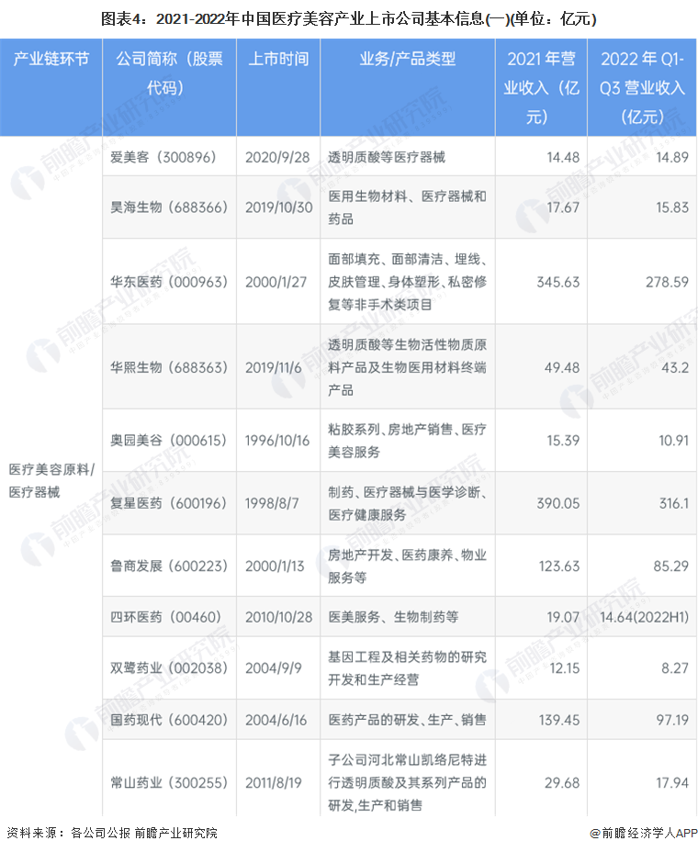Image resolution: width=698 pixels, height=852 pixels.
Task: Click 2022 revenue value 14.89
Action: (672, 157)
